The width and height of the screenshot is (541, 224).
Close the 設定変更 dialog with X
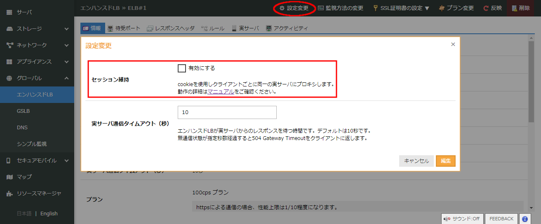coord(453,44)
